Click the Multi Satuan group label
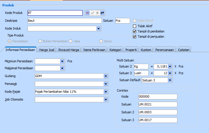This screenshot has width=209, height=133. (x=125, y=60)
